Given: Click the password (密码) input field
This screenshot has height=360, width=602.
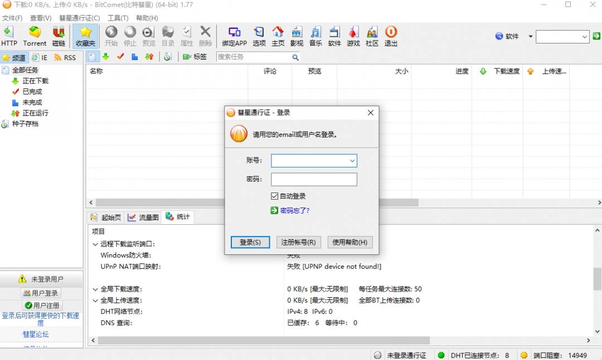Looking at the screenshot, I should (x=314, y=179).
